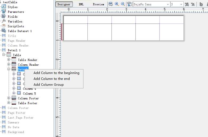Screen dimensions: 208x137
Task: Select the highlighted Detail tree label
Action: tap(23, 69)
